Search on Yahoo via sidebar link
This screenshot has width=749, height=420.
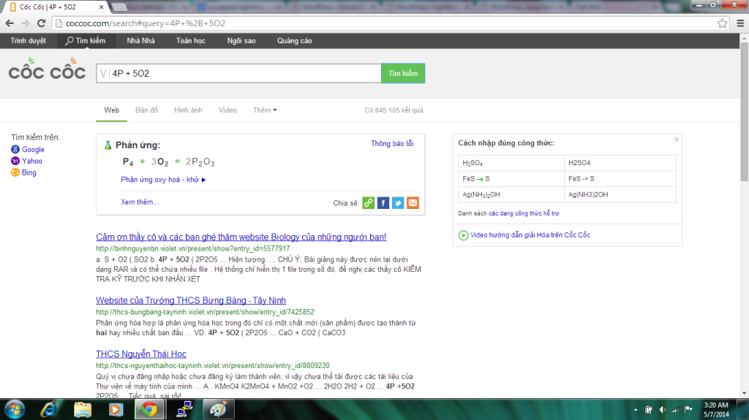pyautogui.click(x=32, y=161)
